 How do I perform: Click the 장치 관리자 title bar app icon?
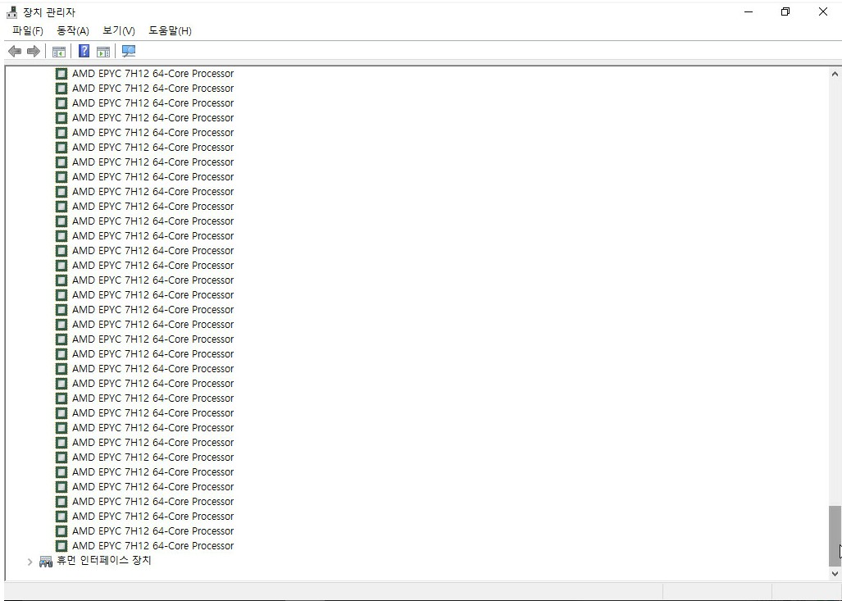11,11
